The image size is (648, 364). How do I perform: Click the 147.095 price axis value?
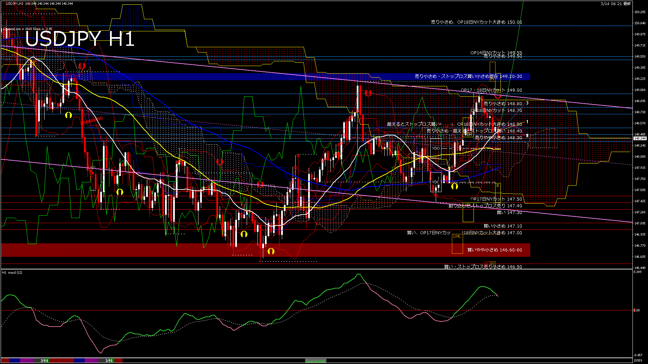click(640, 223)
